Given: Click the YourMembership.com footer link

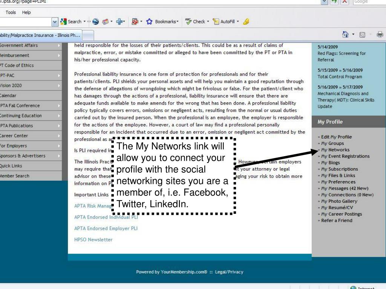Looking at the screenshot, I should 184,272.
